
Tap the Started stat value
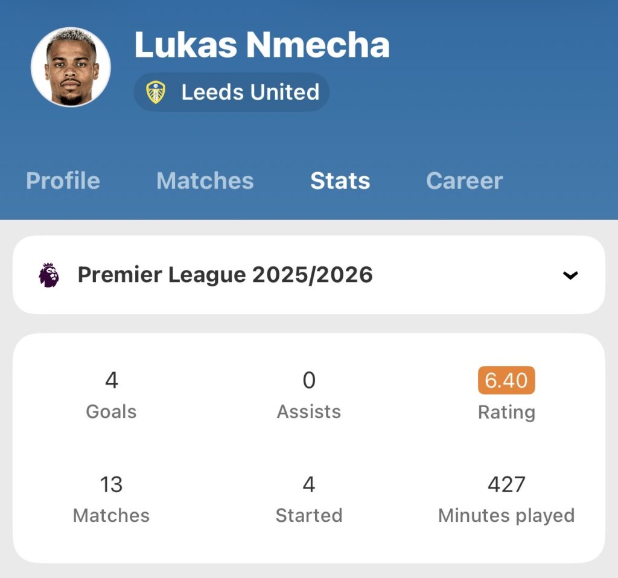click(309, 484)
